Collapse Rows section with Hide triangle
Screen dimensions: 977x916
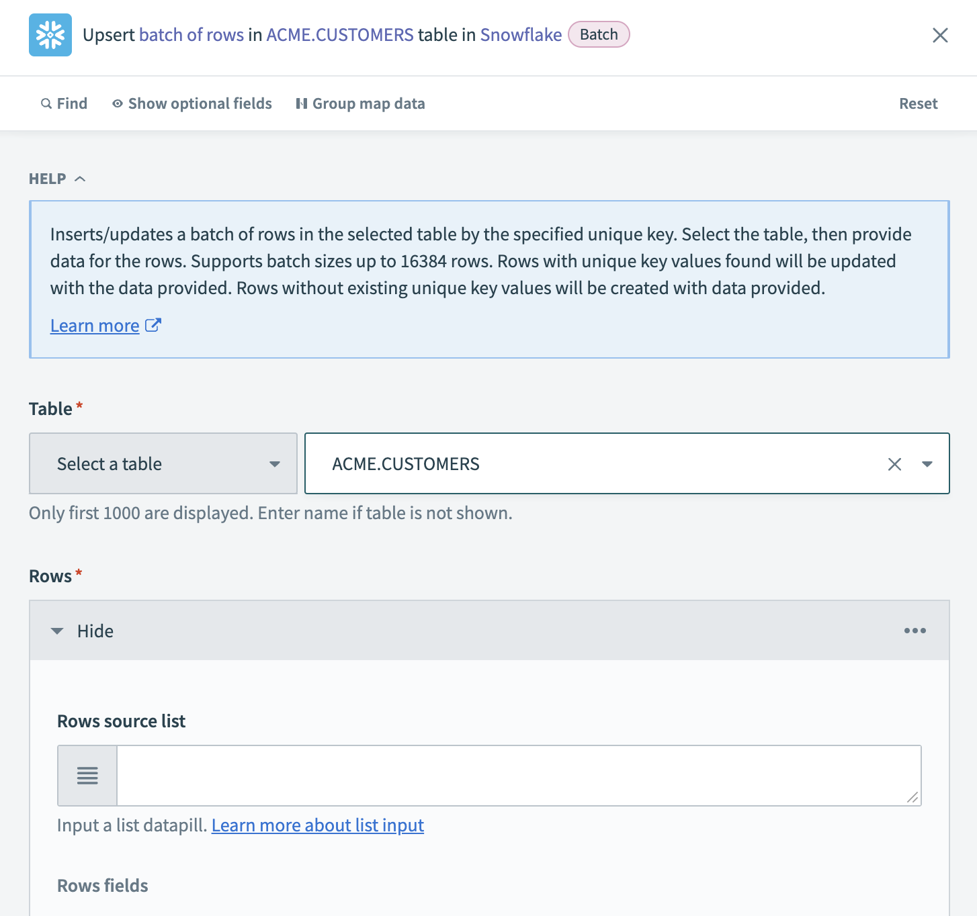pyautogui.click(x=58, y=631)
